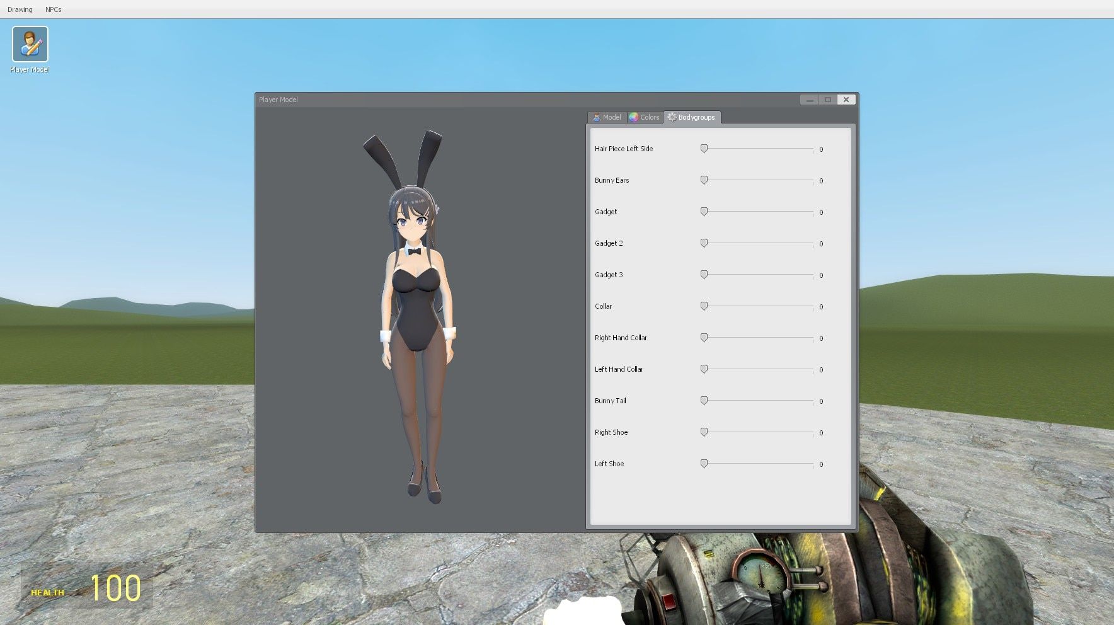Minimize the Player Model window
The image size is (1114, 625).
point(810,100)
